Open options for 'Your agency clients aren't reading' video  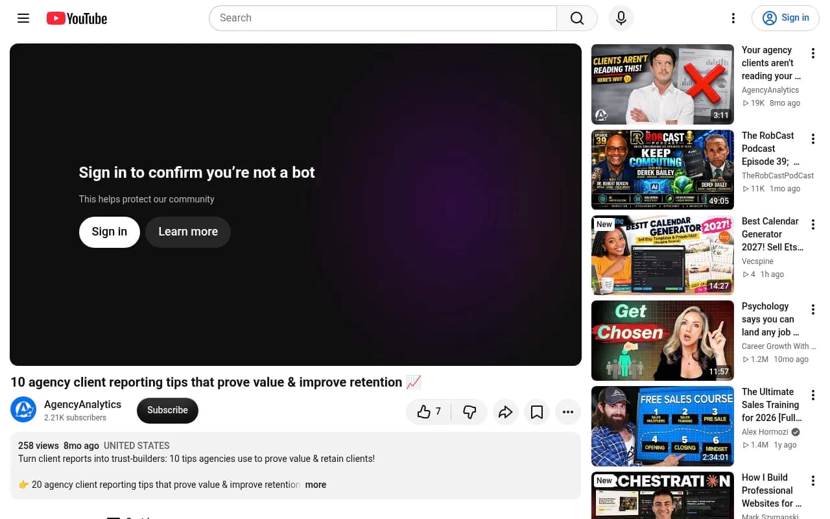(x=813, y=54)
